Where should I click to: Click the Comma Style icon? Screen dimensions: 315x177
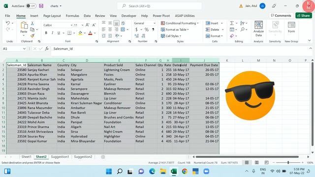point(153,29)
